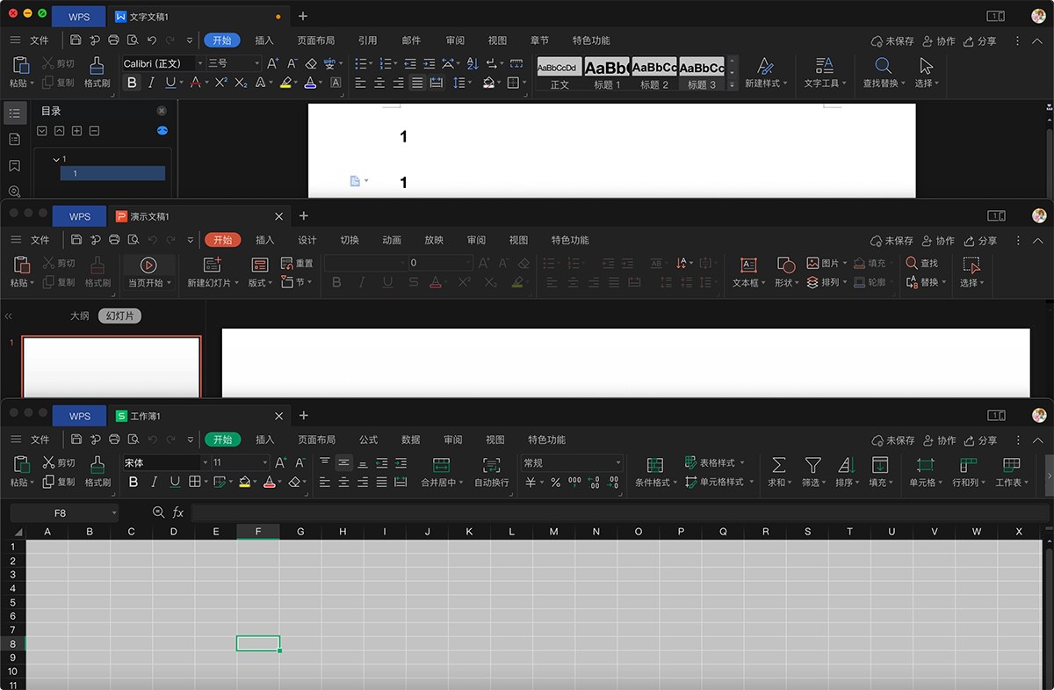
Task: Click the 求和 sum icon
Action: [778, 465]
